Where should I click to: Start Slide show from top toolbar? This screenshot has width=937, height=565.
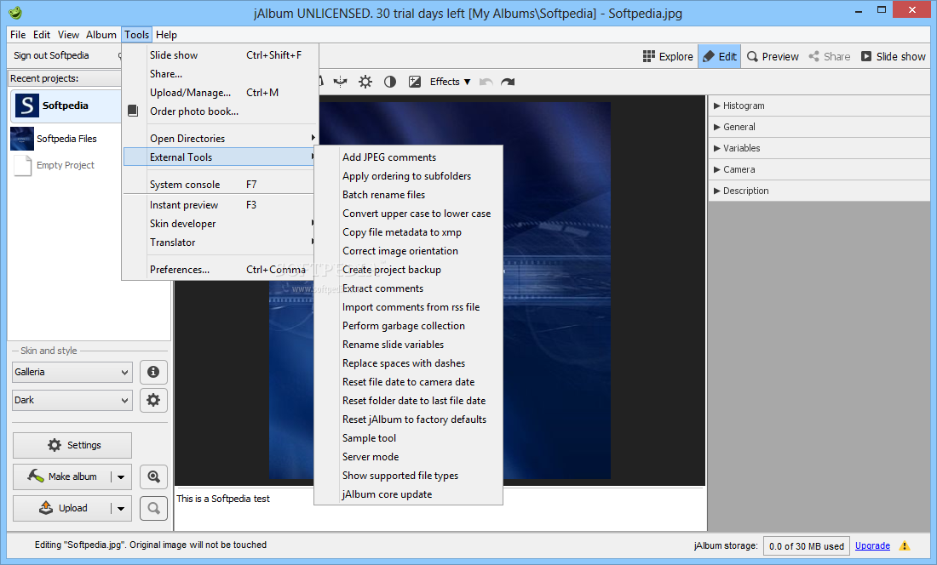point(893,57)
